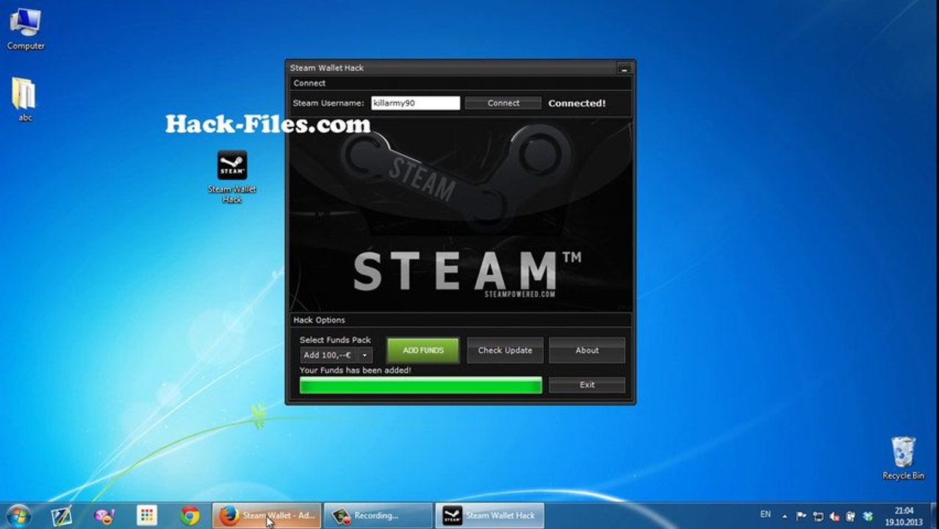Activate Steam Wallet Hack taskbar button

coord(490,516)
